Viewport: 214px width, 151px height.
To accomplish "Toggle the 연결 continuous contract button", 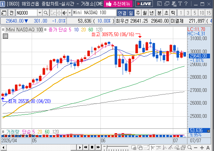I will click(122, 13).
